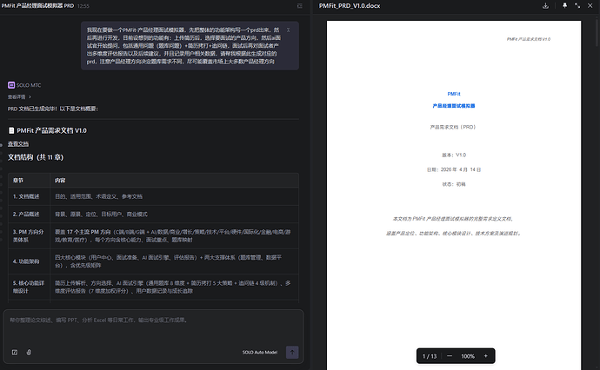Download the PMFit_PRD_V1.0.docx file
The height and width of the screenshot is (370, 600).
pyautogui.click(x=545, y=6)
